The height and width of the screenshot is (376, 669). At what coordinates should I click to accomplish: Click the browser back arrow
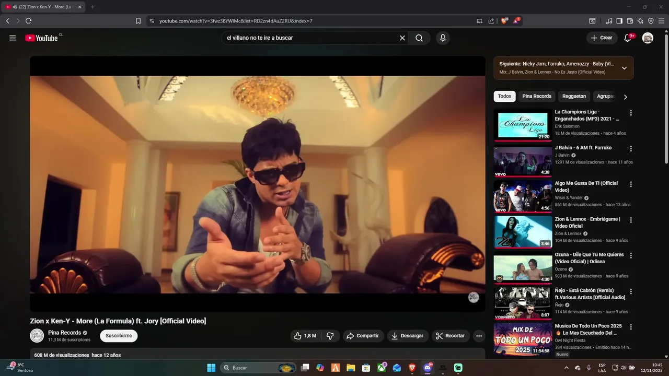pyautogui.click(x=7, y=21)
